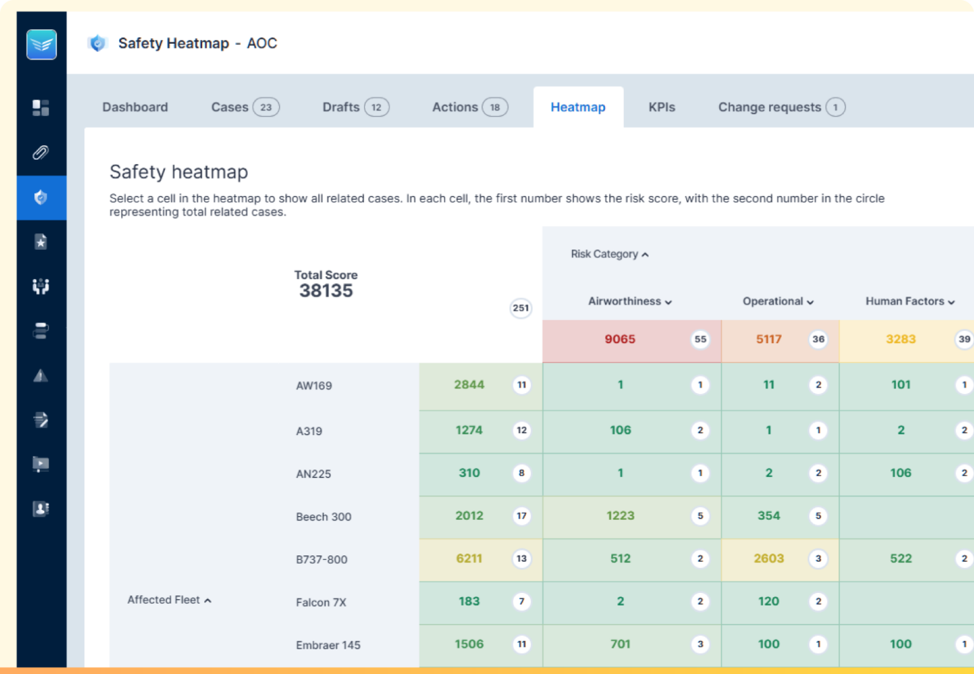Open the contact card icon at sidebar bottom
The width and height of the screenshot is (974, 674).
[41, 509]
